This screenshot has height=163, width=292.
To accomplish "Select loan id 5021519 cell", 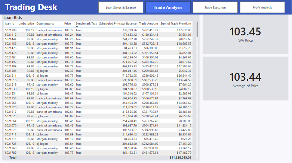I will [10, 84].
